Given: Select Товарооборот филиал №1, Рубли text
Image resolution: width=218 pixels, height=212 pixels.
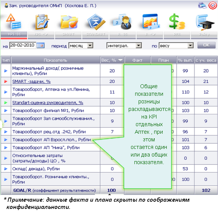Looking at the screenshot, I should tap(48, 111).
